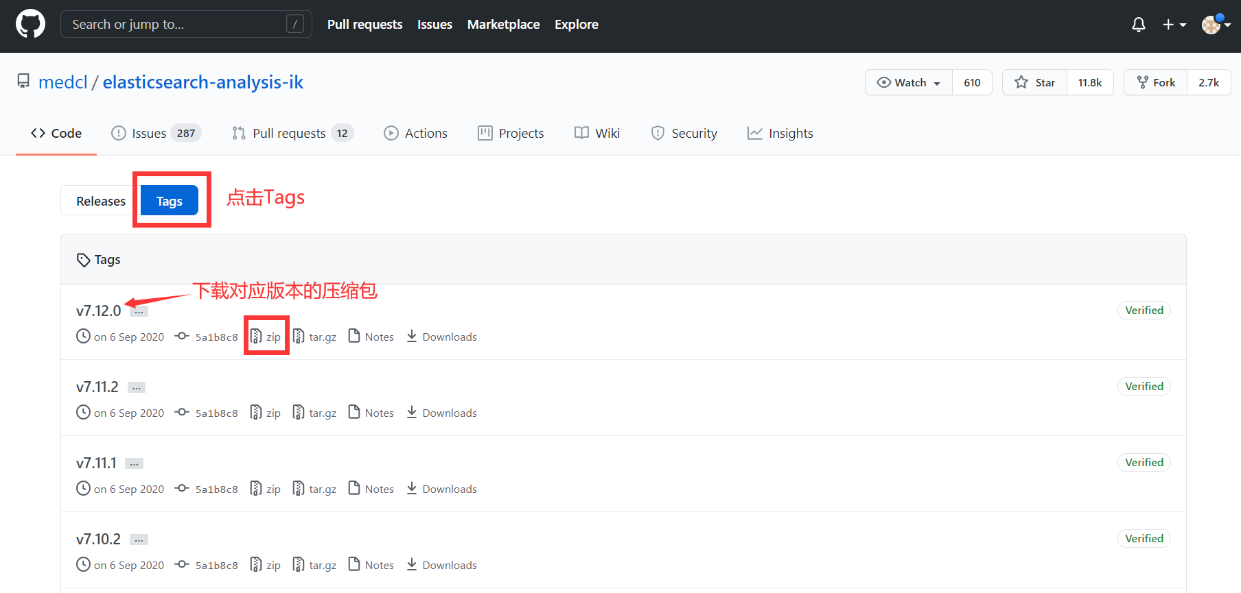Fork the repository
The width and height of the screenshot is (1241, 593).
[1156, 82]
